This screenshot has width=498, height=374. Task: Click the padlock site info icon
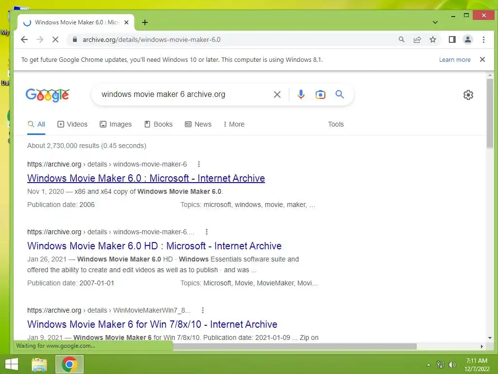(x=74, y=39)
